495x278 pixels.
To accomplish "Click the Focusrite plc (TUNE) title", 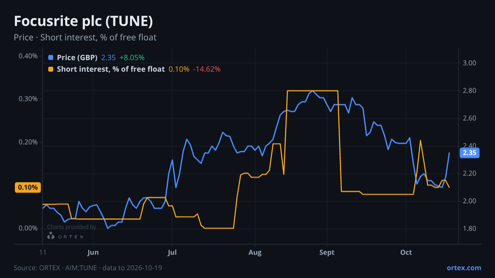I will coord(84,21).
